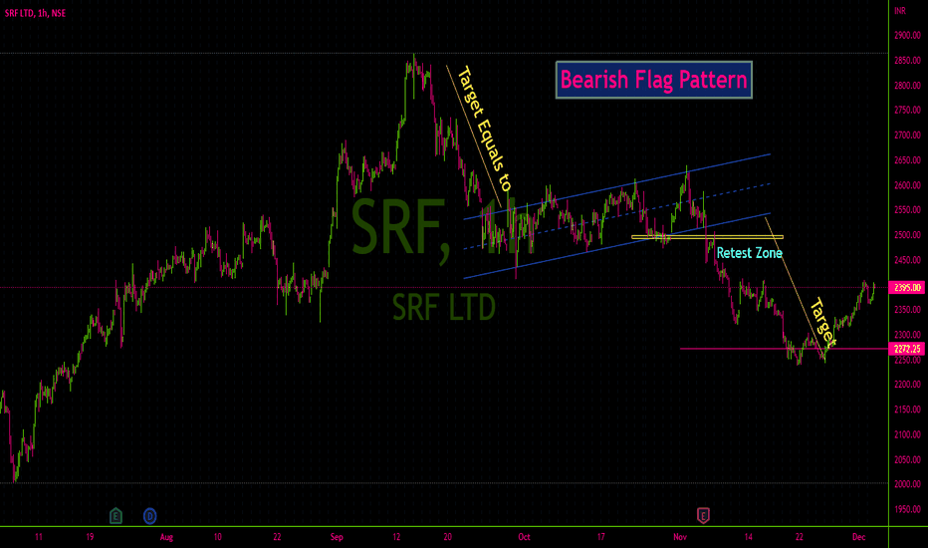
Task: Click the 2200.00 price axis value
Action: click(x=907, y=385)
